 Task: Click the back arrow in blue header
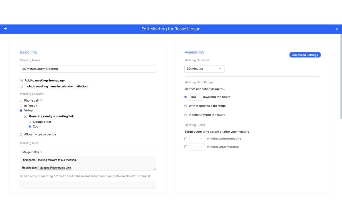click(5, 29)
